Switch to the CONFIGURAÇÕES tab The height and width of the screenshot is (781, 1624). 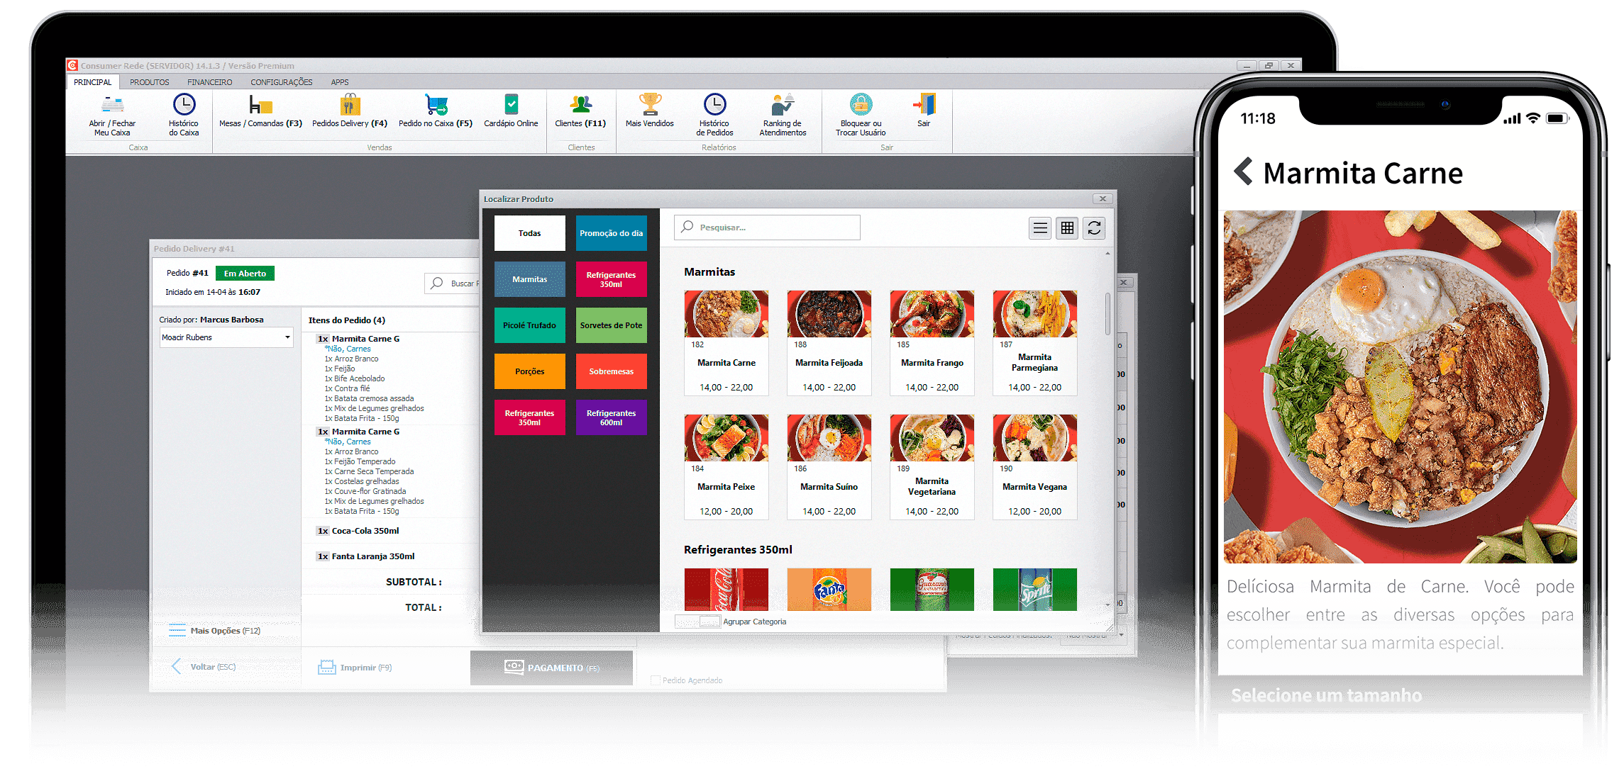pyautogui.click(x=282, y=82)
